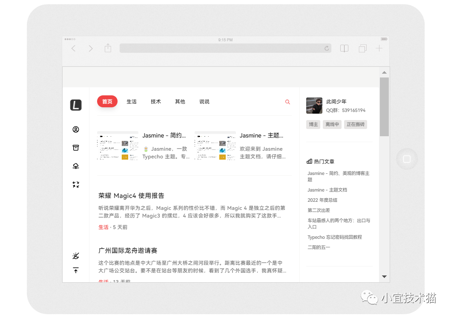Screen dimensions: 451x318
Task: Open the browser bookmarks book icon
Action: point(344,49)
